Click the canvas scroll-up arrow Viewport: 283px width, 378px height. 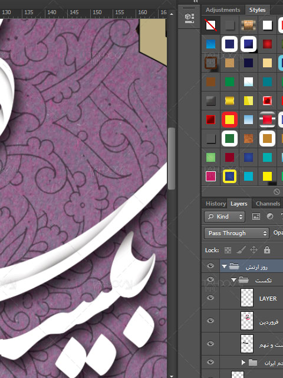click(172, 14)
